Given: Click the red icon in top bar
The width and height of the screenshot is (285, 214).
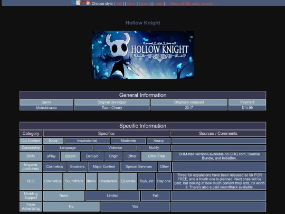Looking at the screenshot, I should [x=83, y=3].
